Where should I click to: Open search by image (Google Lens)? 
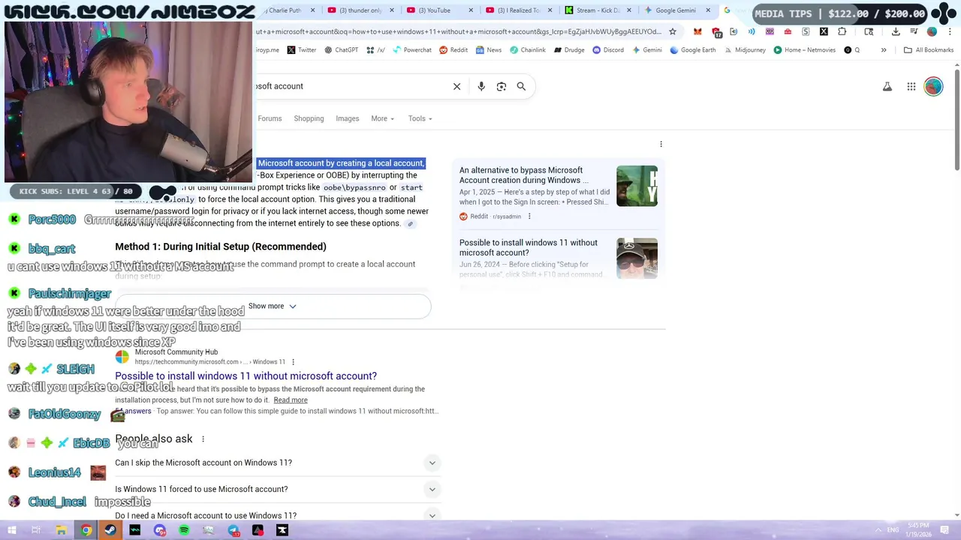(502, 86)
